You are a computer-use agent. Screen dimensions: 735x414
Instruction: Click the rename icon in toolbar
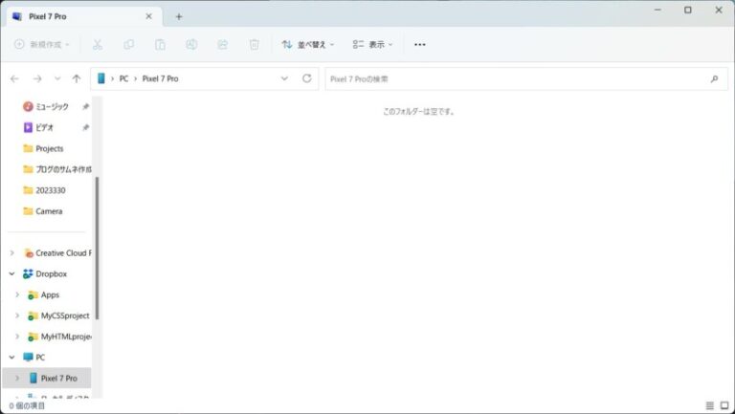point(191,44)
